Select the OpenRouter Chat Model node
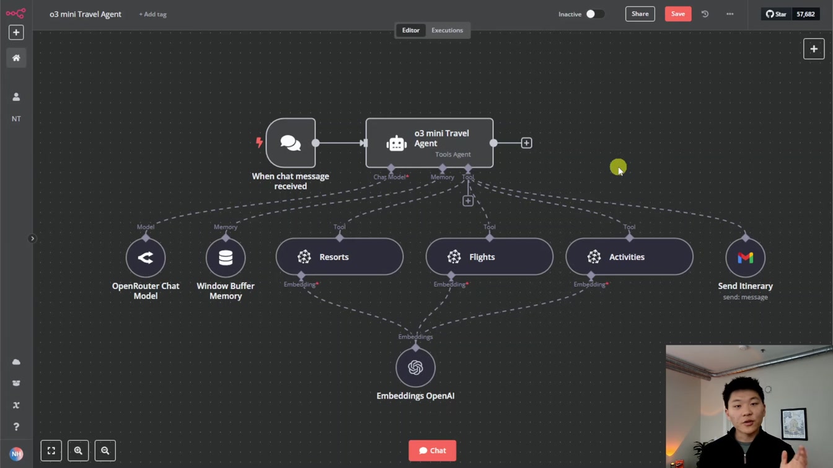The image size is (833, 468). 146,257
